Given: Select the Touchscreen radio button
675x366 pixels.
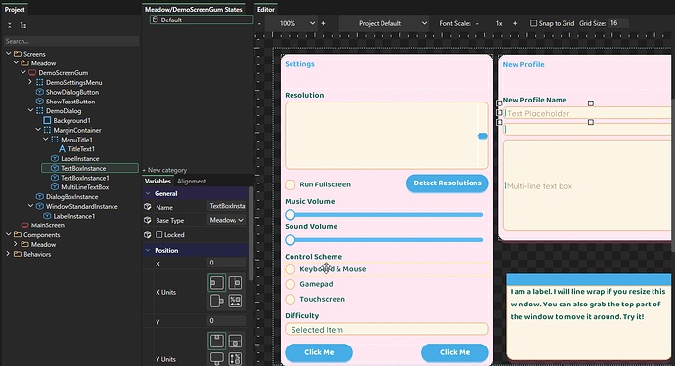Looking at the screenshot, I should pyautogui.click(x=291, y=299).
